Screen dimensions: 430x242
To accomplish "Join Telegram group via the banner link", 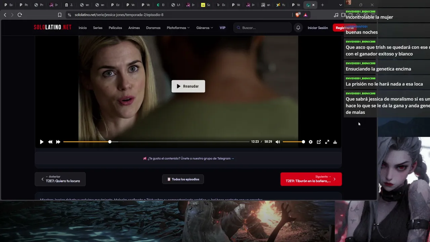I will tap(188, 159).
